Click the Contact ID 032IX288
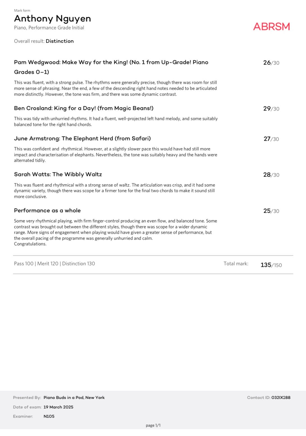Screen dimensions: 306x436 (281, 398)
